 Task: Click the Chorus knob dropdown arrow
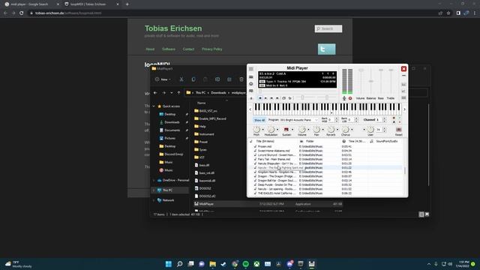pos(352,130)
